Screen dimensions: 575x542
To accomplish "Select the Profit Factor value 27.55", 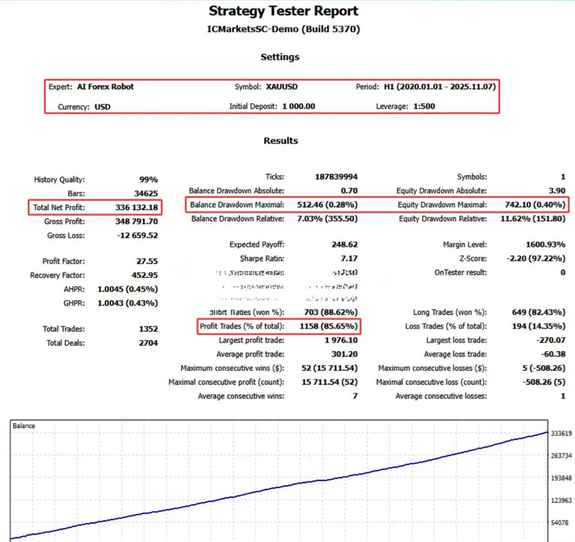I will (x=147, y=261).
